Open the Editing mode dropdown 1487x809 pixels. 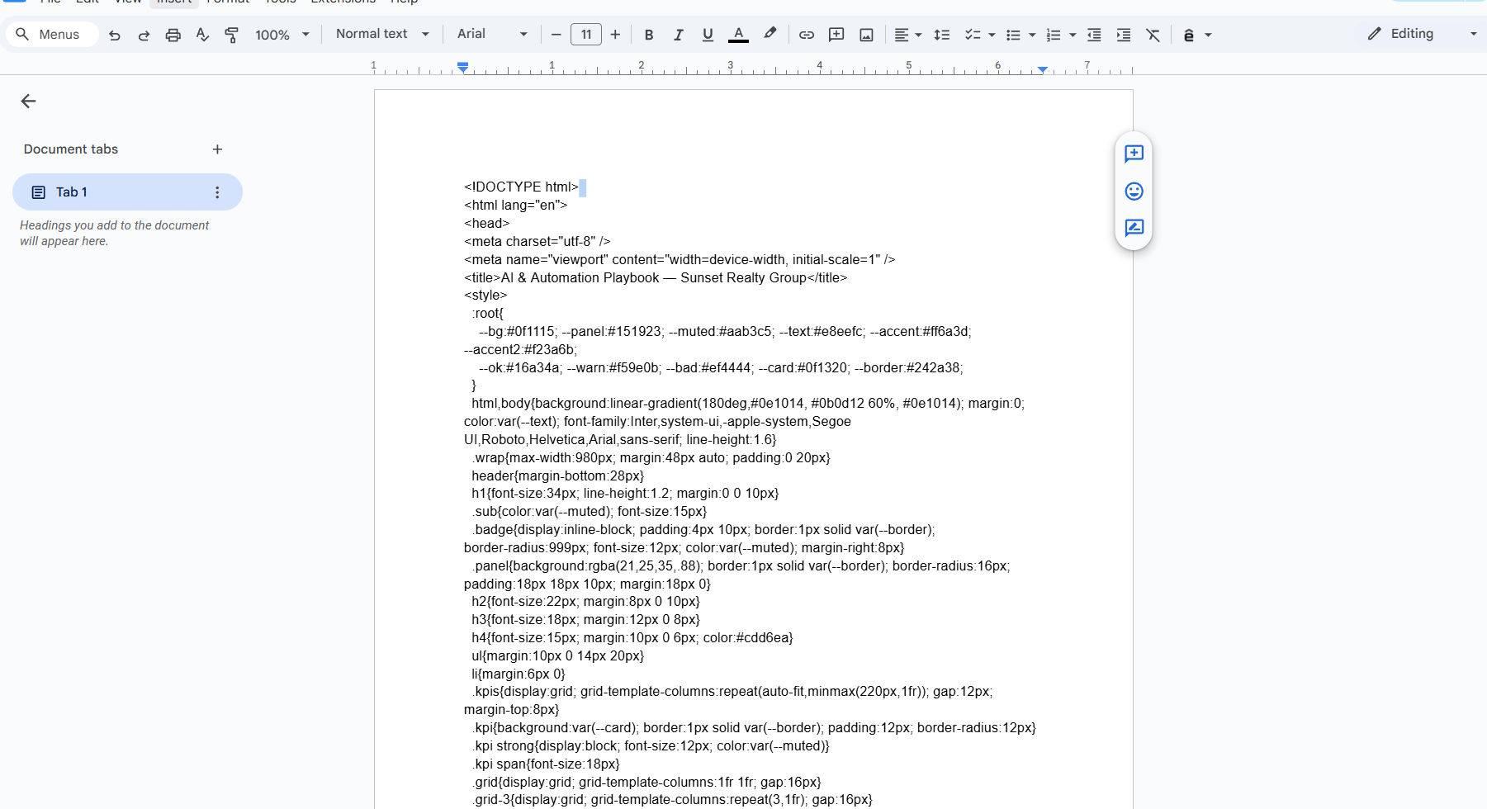[1421, 34]
